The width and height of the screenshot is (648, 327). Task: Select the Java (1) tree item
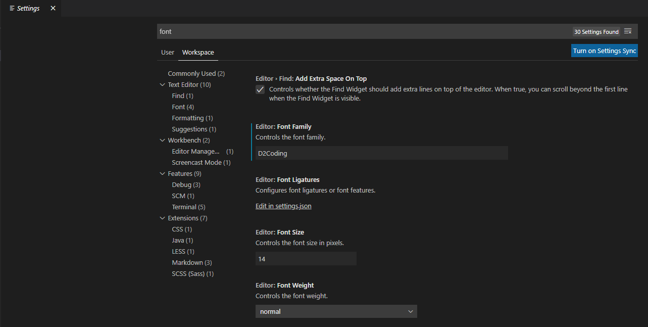click(182, 240)
